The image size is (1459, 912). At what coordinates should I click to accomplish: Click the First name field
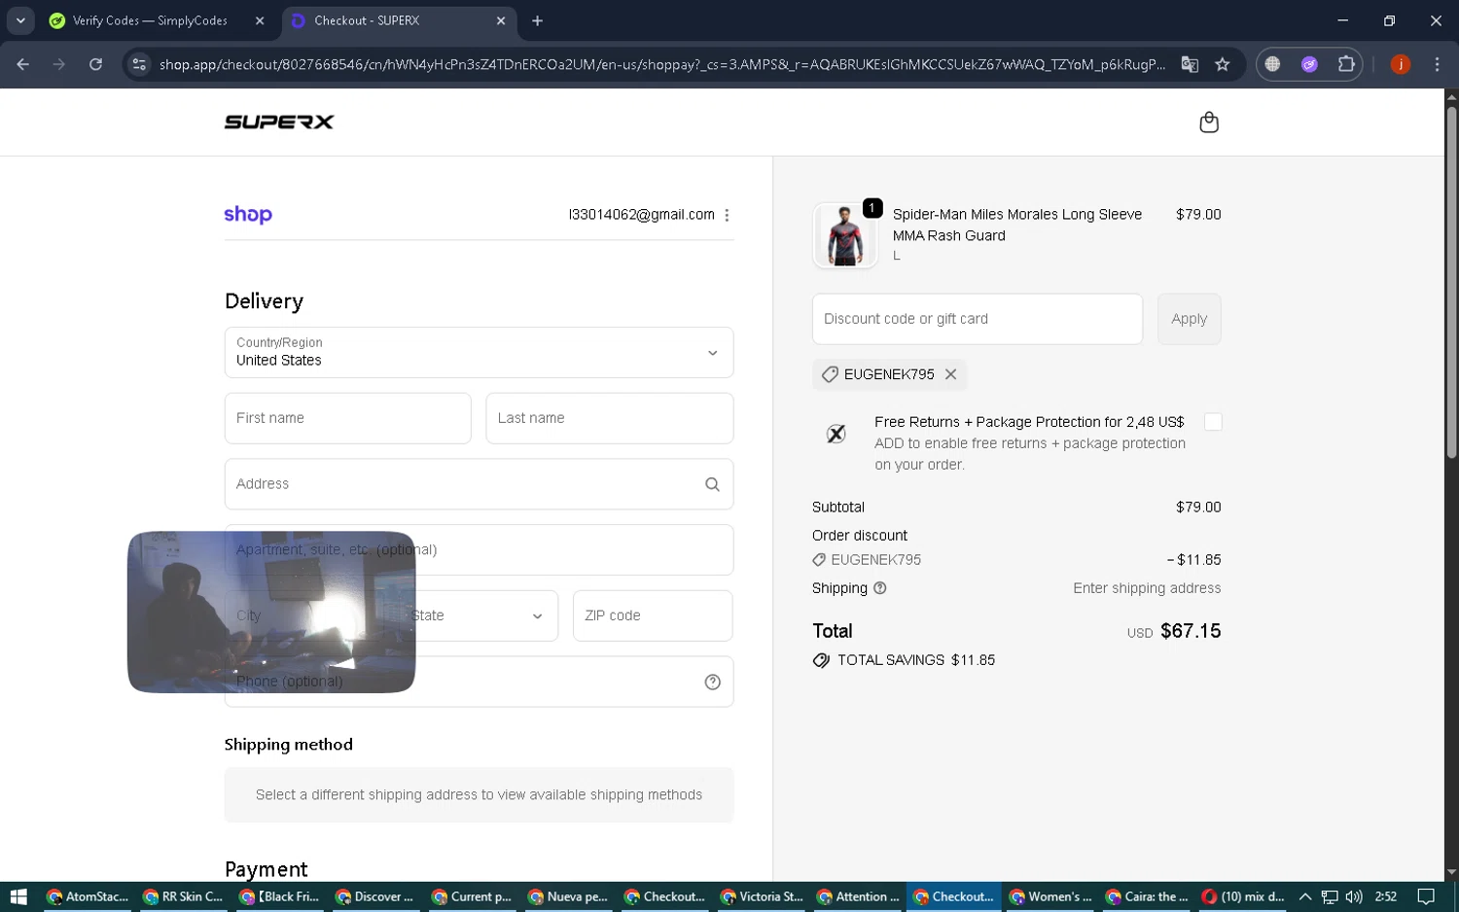coord(347,418)
